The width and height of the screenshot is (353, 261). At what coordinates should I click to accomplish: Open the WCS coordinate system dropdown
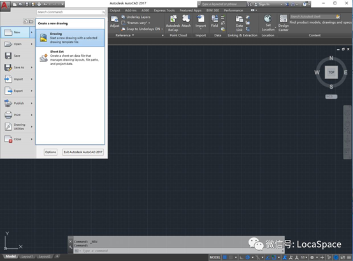331,97
